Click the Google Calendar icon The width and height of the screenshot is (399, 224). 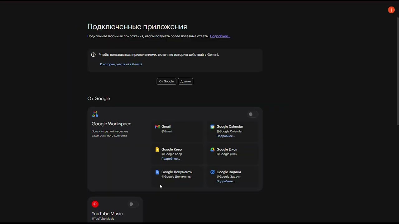click(x=212, y=127)
